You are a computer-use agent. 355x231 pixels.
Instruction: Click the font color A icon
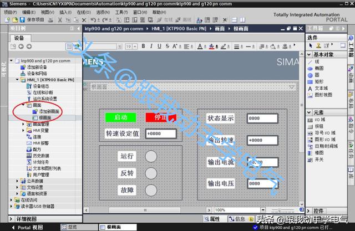pyautogui.click(x=200, y=47)
